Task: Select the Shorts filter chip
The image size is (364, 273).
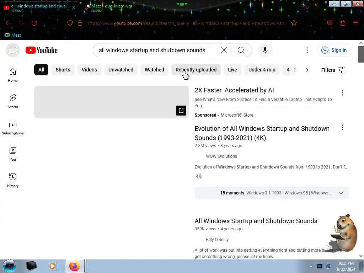Action: 63,70
